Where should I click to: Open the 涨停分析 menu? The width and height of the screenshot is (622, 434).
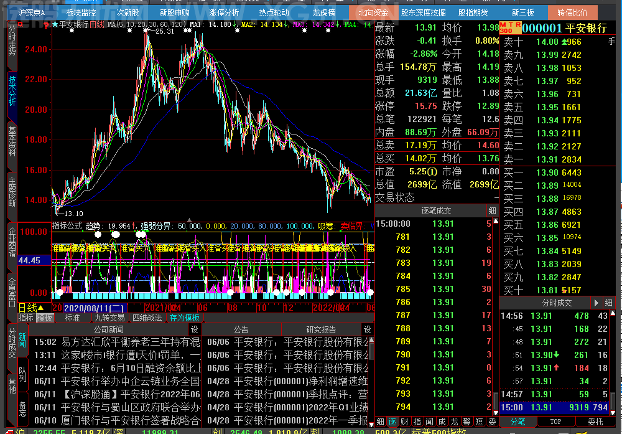224,12
